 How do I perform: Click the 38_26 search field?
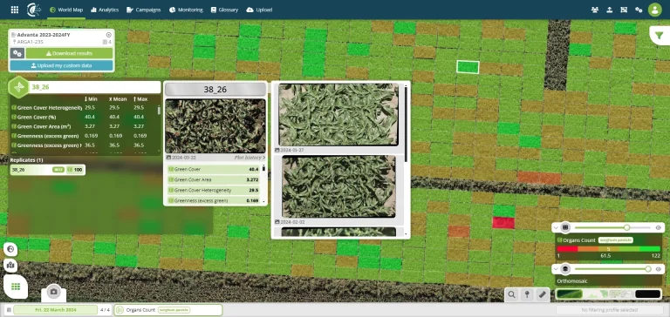point(94,87)
